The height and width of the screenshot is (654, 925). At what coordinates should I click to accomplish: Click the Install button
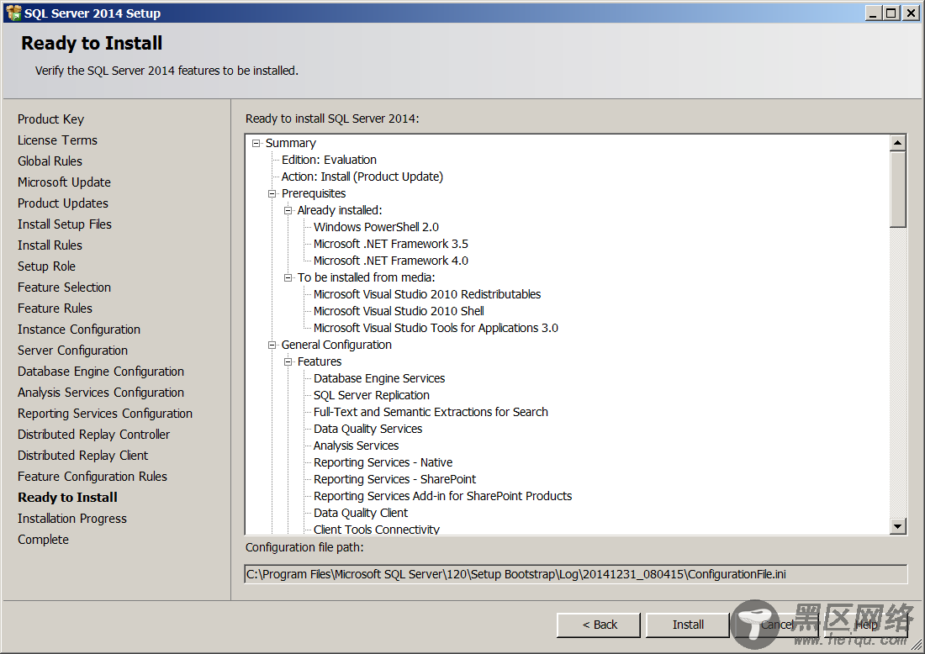point(688,625)
